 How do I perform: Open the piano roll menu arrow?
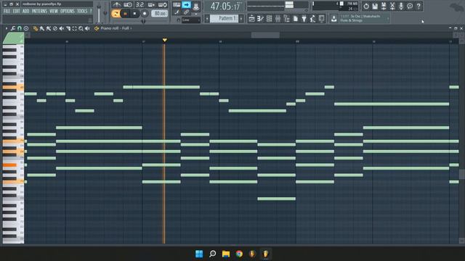pyautogui.click(x=7, y=28)
